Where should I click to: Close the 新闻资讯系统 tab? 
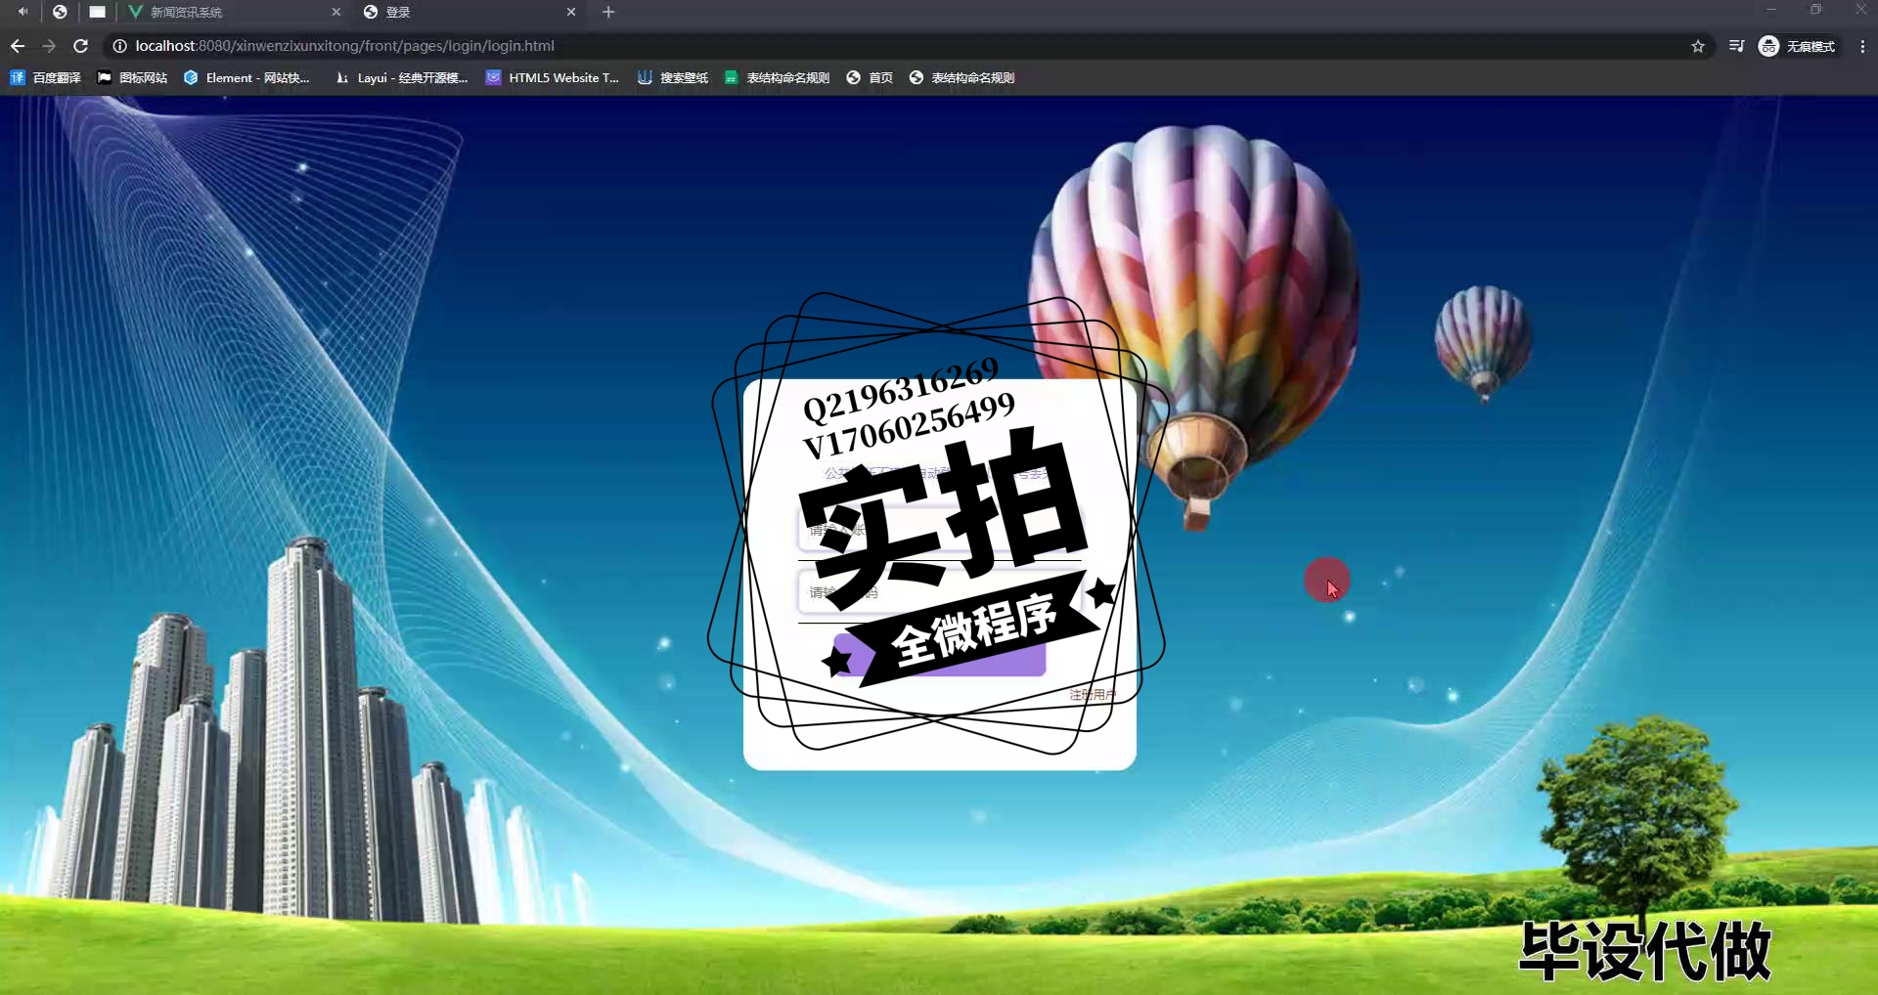(336, 12)
